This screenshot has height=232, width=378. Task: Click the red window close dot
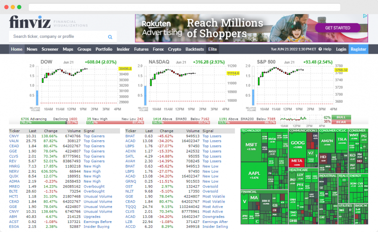click(7, 7)
